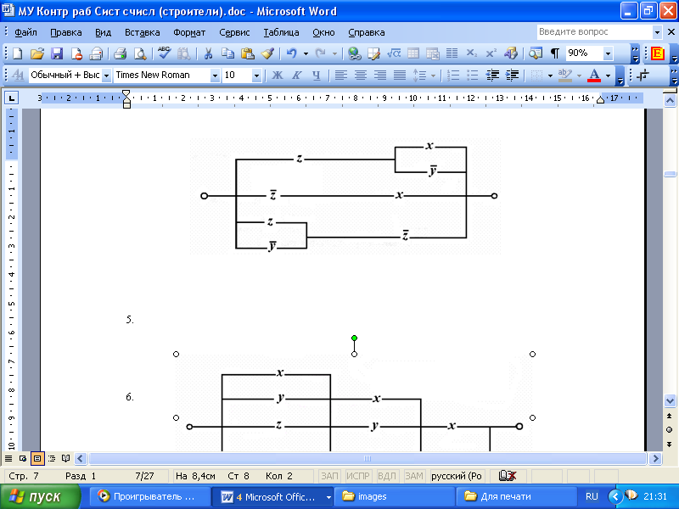The height and width of the screenshot is (509, 679).
Task: Open borders dropdown arrow
Action: 550,76
